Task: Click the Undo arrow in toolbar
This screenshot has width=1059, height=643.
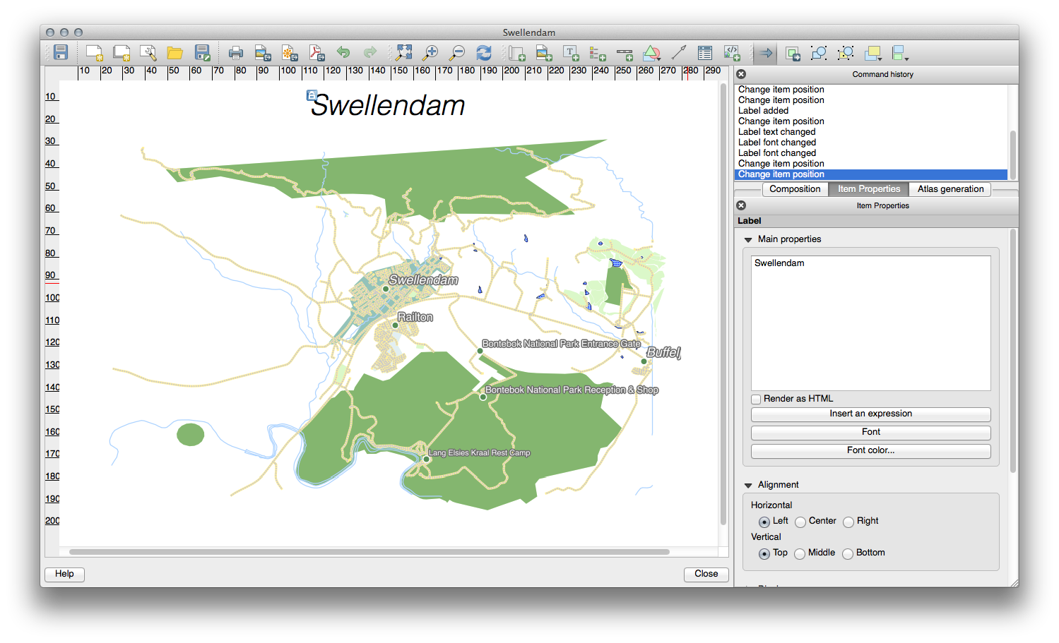Action: coord(343,53)
